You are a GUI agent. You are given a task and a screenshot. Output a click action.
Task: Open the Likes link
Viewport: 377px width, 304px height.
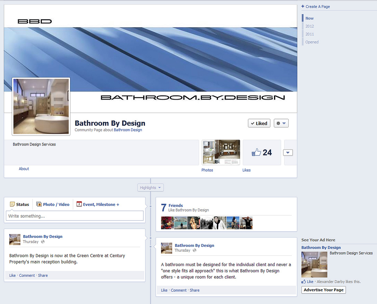pyautogui.click(x=246, y=170)
